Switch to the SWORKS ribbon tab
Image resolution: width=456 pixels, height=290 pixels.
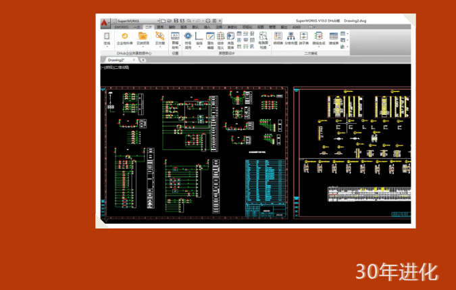122,27
